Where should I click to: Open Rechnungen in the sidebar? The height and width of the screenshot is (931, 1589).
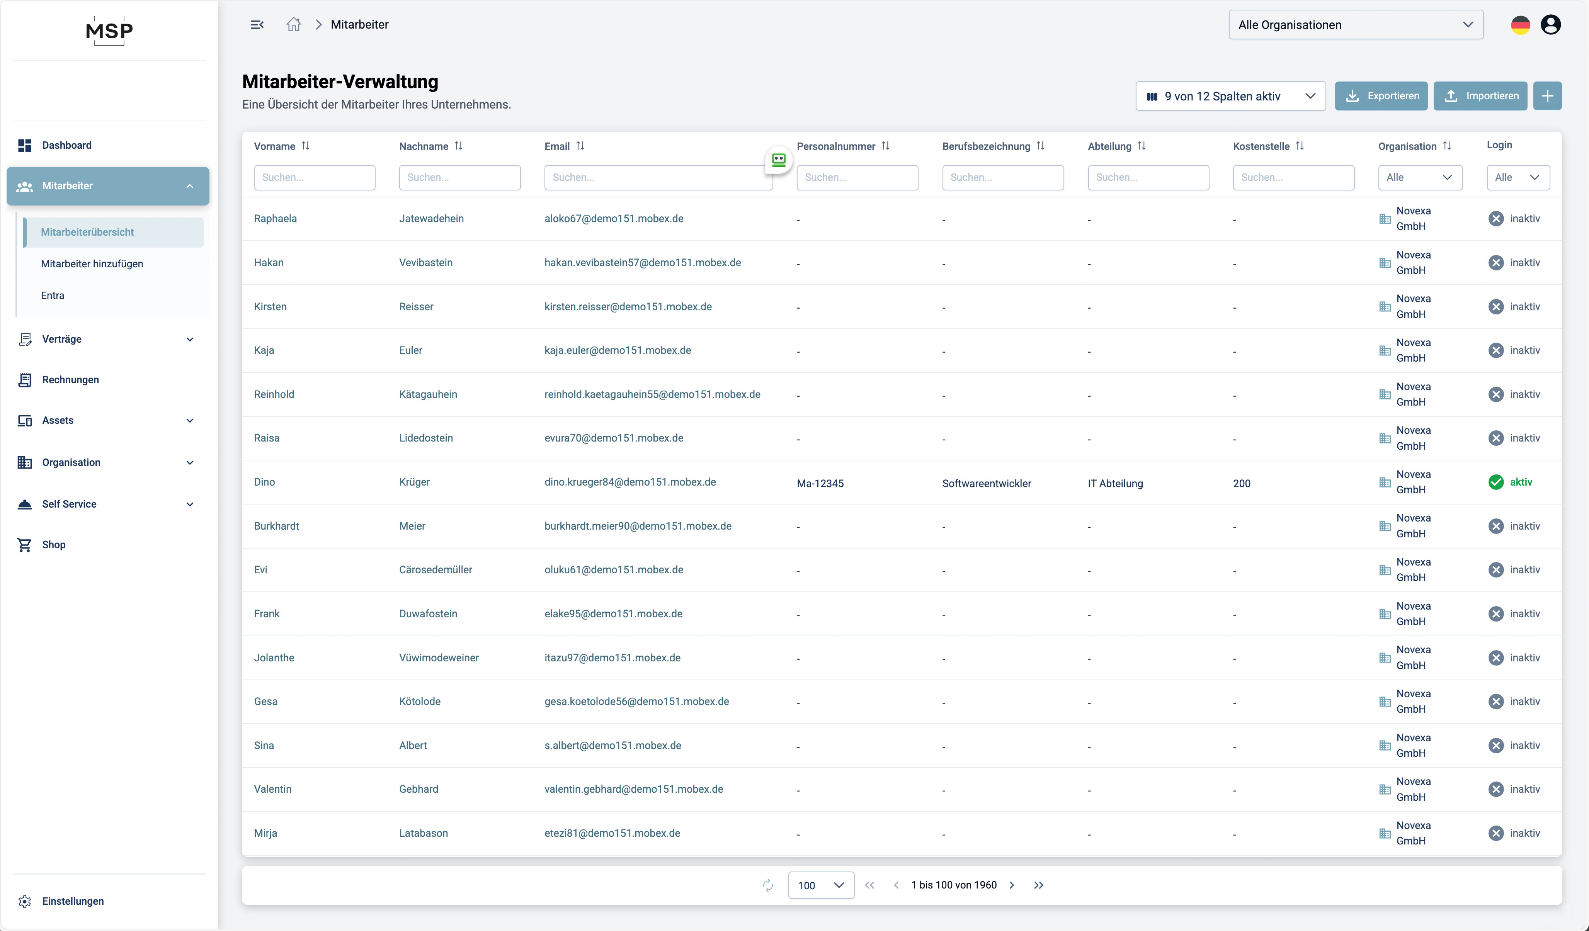coord(71,379)
